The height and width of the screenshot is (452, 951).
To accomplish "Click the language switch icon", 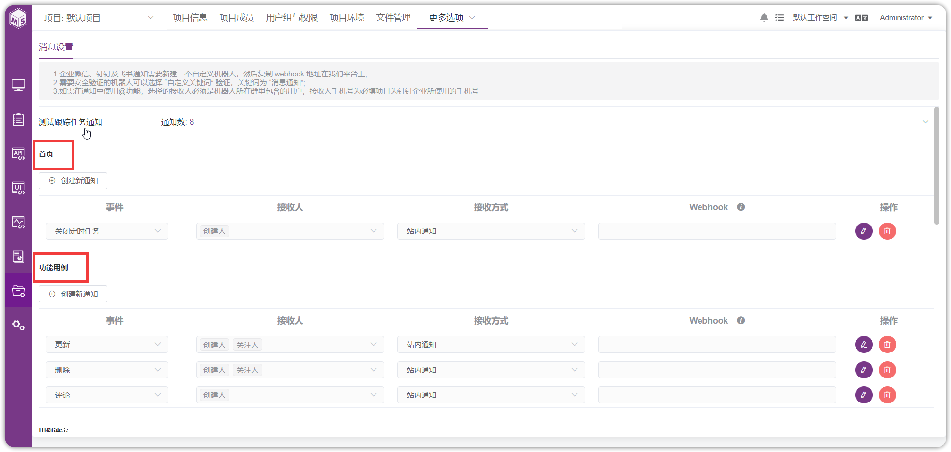I will [x=861, y=18].
